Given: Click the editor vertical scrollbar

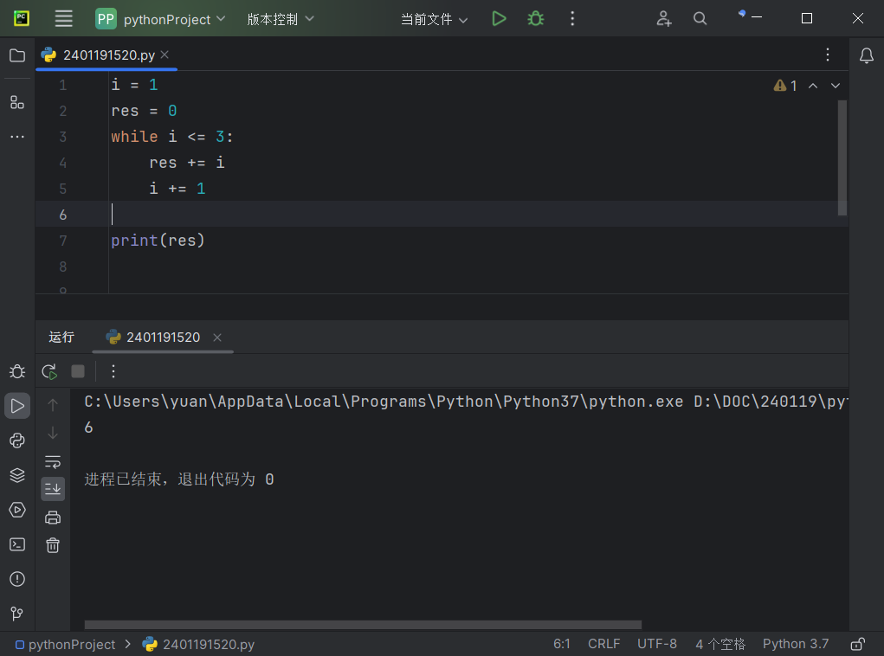Looking at the screenshot, I should pos(842,158).
